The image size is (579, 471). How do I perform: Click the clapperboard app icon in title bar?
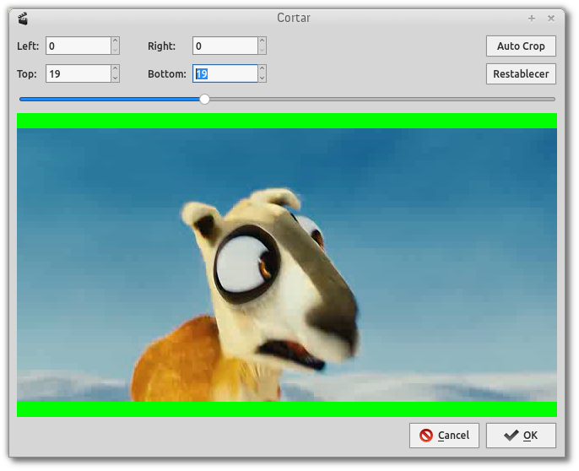coord(23,19)
